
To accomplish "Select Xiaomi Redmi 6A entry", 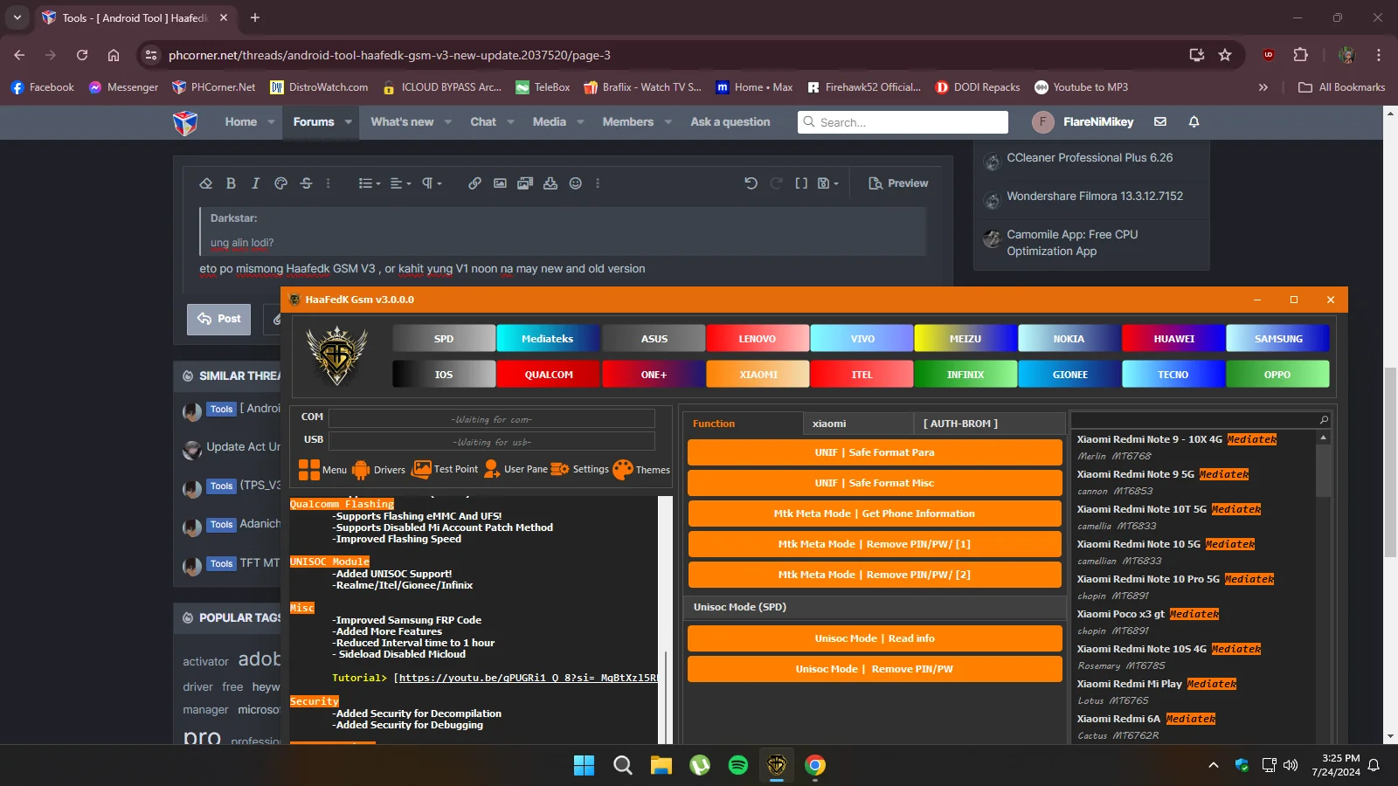I will point(1145,719).
